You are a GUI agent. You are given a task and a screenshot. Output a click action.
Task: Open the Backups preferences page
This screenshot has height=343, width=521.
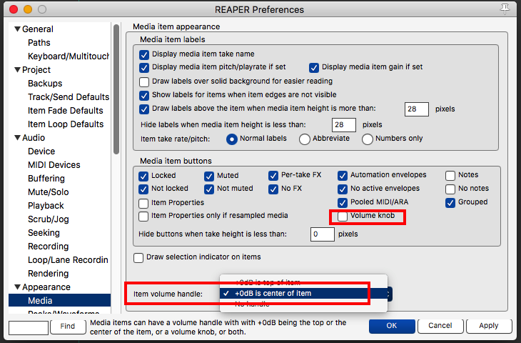coord(45,83)
